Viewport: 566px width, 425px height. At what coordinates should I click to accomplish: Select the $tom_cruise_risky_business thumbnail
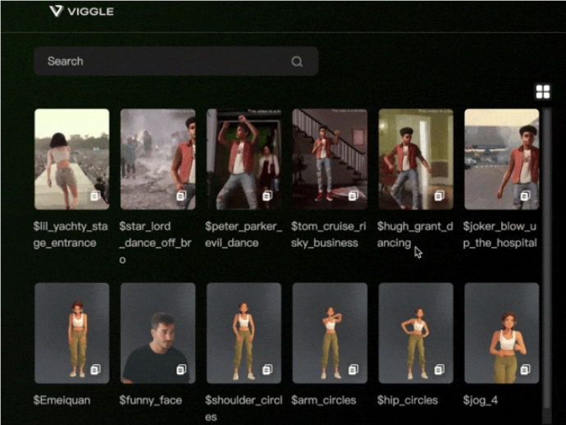point(330,159)
